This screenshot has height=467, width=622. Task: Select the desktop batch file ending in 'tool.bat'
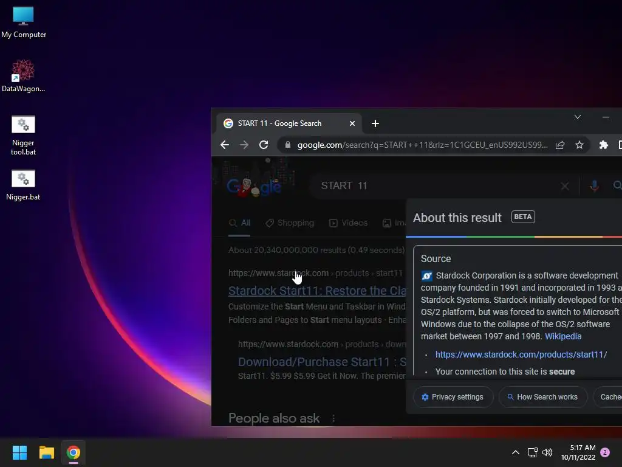tap(23, 136)
